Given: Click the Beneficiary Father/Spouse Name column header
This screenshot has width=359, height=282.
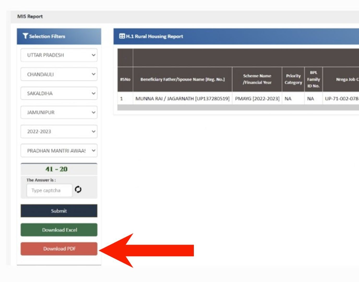Looking at the screenshot, I should tap(182, 79).
